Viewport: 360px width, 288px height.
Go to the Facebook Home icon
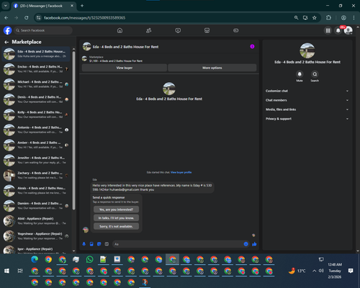(x=120, y=30)
